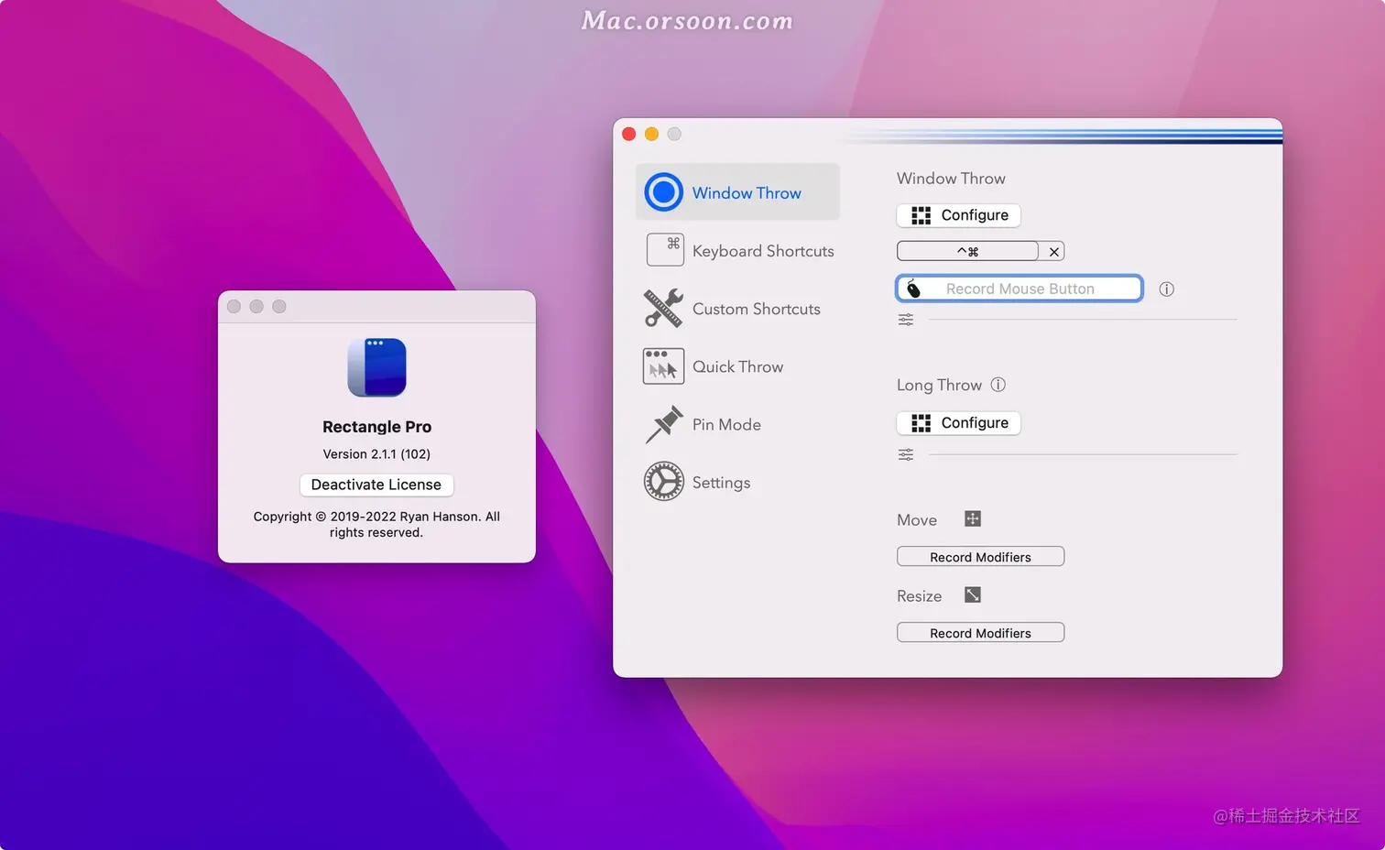Click Configure button under Long Throw
The image size is (1385, 850).
pyautogui.click(x=959, y=423)
